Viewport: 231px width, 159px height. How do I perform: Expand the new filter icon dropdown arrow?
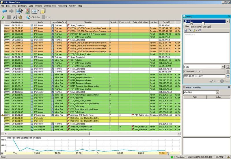(196, 30)
